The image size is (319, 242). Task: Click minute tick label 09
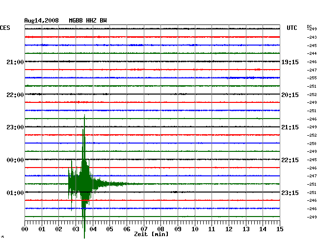tap(178, 229)
